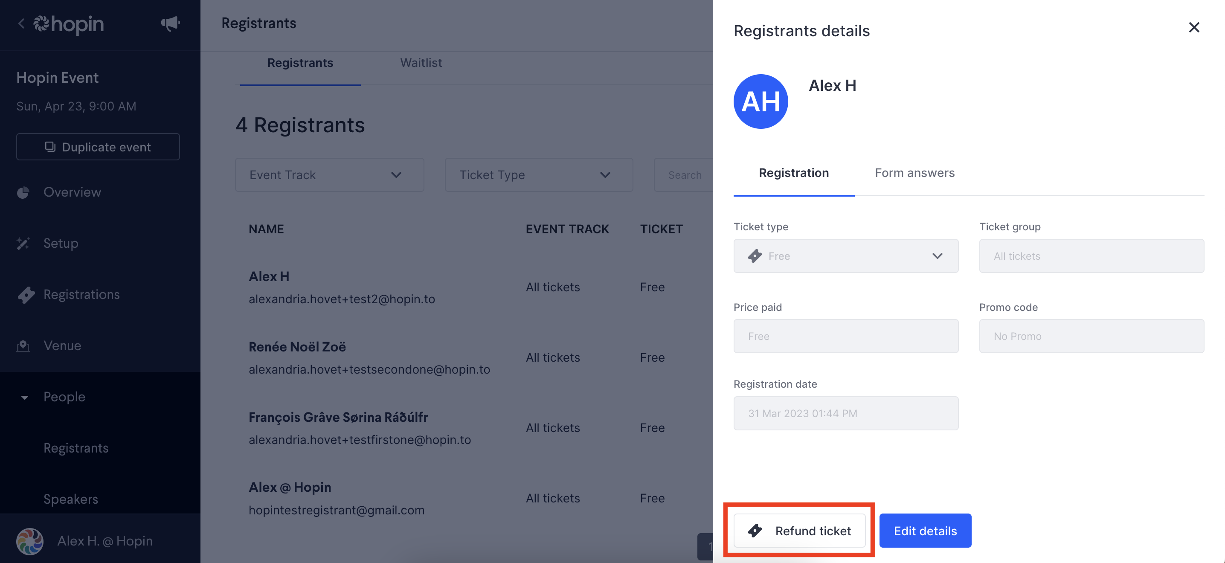Open the Ticket Type filter dropdown
The height and width of the screenshot is (563, 1225).
point(539,175)
